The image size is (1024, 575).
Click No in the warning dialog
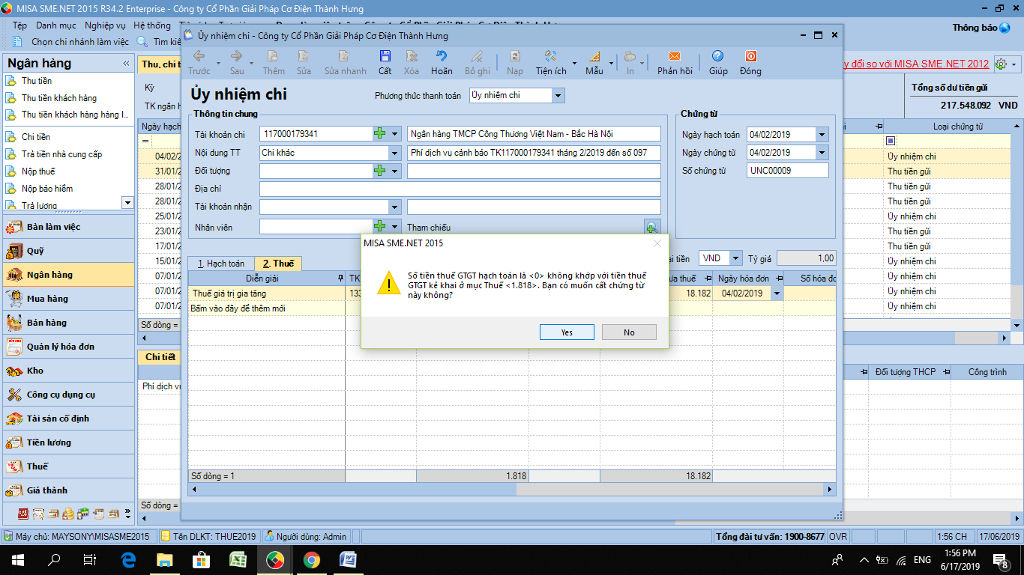629,332
